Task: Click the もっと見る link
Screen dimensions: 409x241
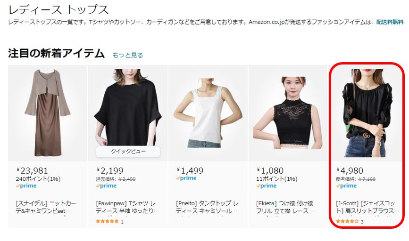Action: [x=127, y=55]
